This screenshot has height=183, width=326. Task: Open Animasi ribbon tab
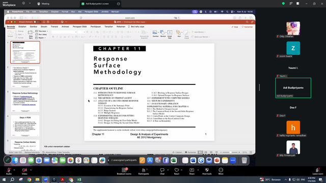click(x=65, y=26)
